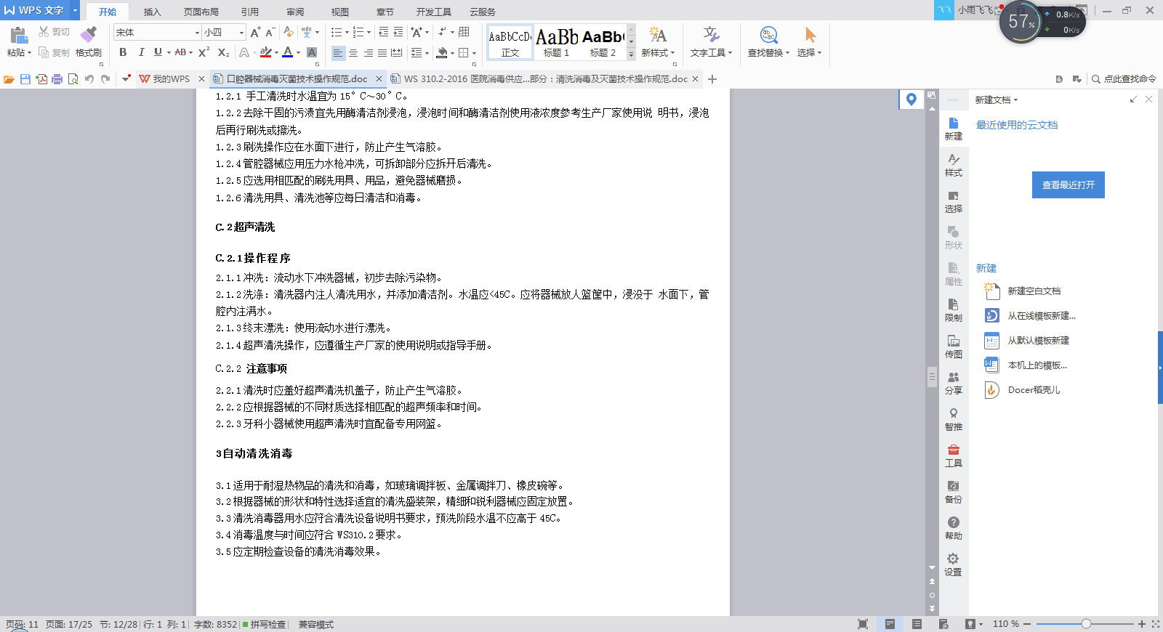
Task: Click the Paste clipboard icon
Action: (x=19, y=36)
